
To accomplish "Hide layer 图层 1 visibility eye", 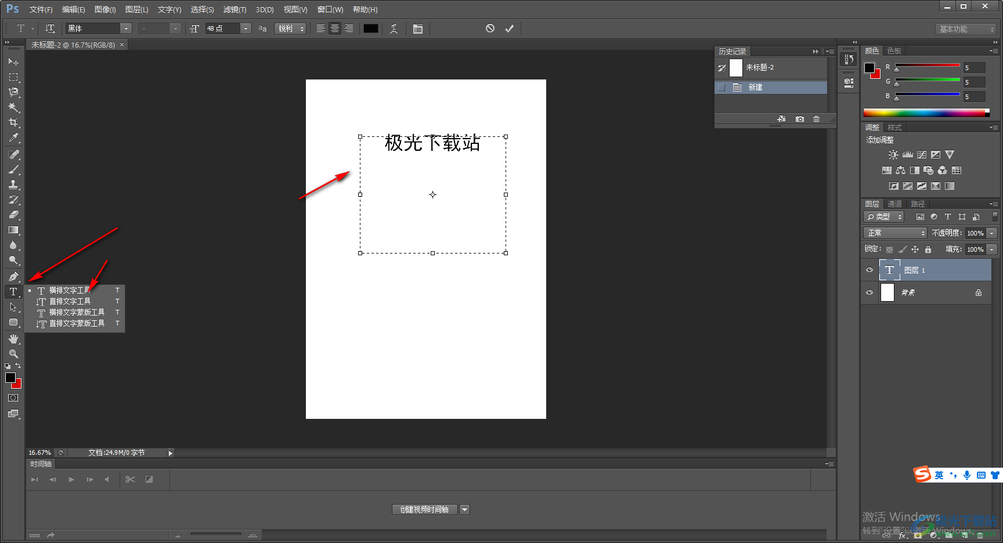I will click(x=869, y=270).
